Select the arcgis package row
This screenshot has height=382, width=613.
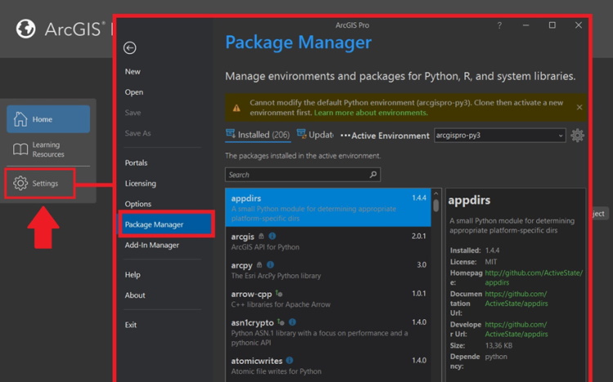[x=328, y=241]
